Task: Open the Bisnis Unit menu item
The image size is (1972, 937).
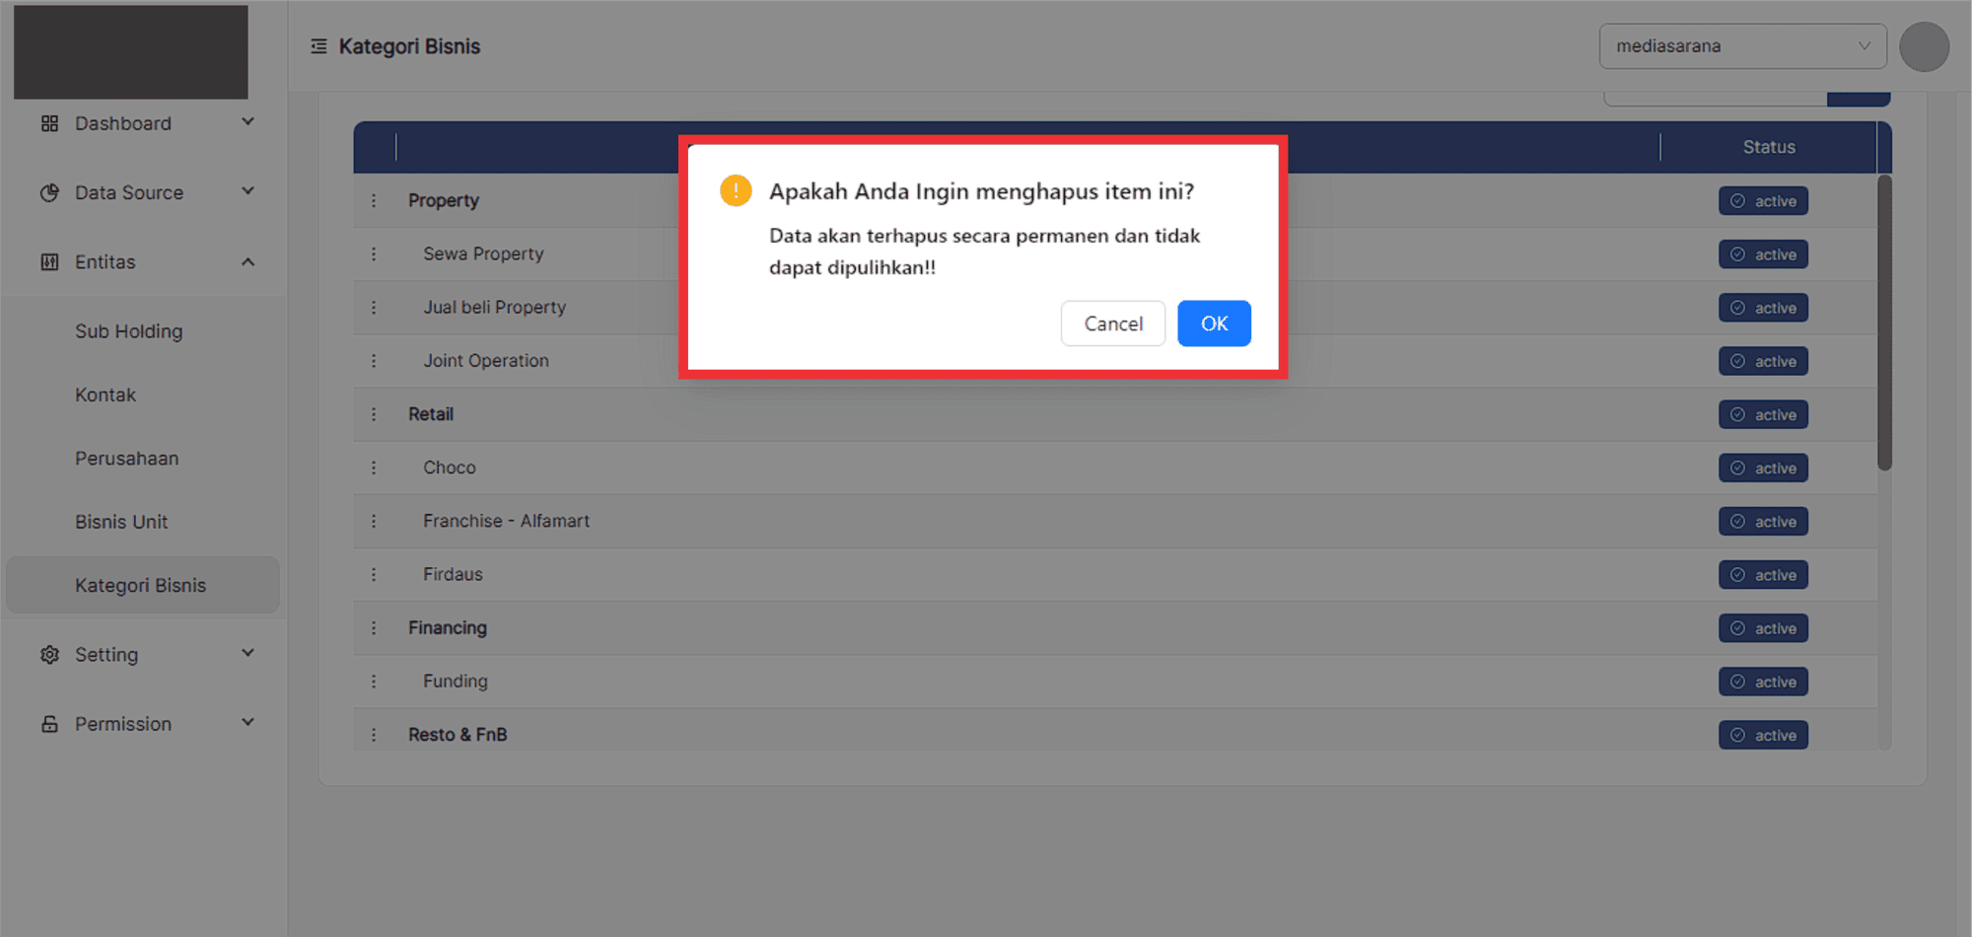Action: click(x=121, y=522)
